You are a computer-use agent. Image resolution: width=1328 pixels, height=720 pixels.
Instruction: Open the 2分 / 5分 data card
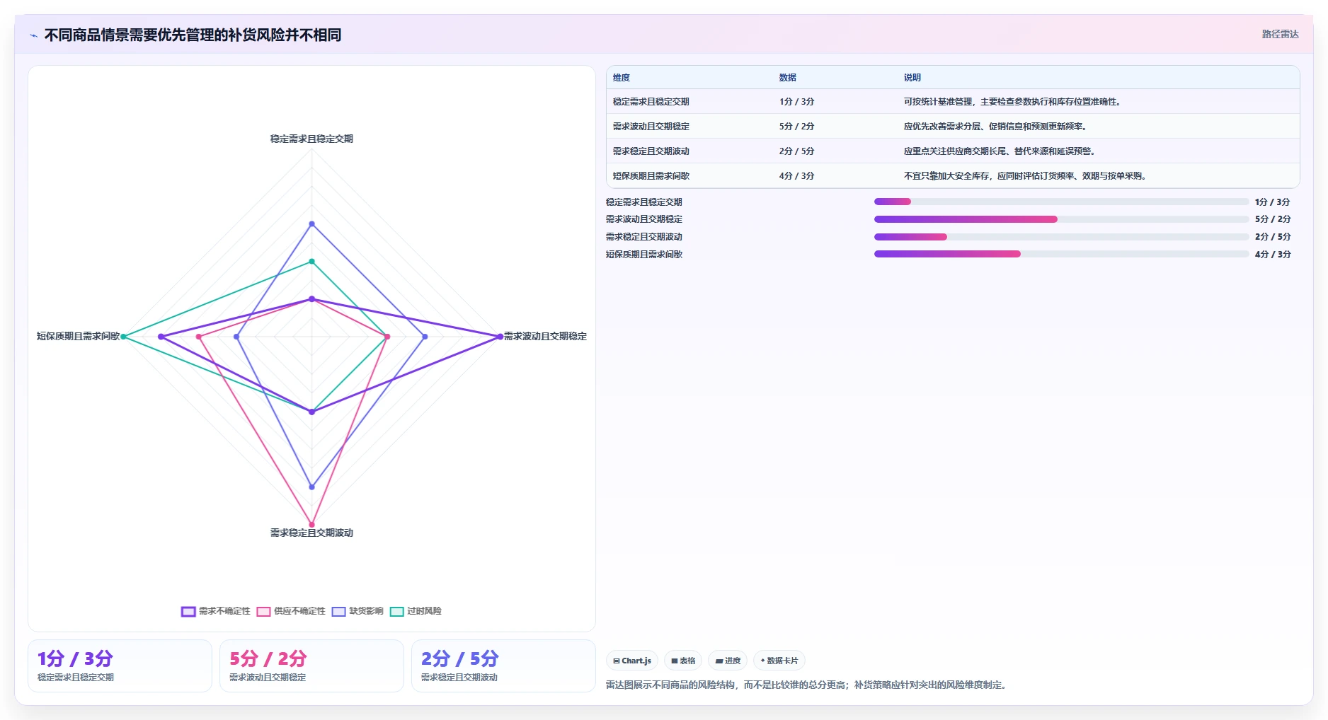[x=503, y=666]
